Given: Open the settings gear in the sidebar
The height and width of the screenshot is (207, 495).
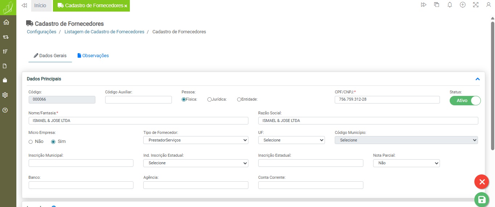Looking at the screenshot, I should point(5,95).
